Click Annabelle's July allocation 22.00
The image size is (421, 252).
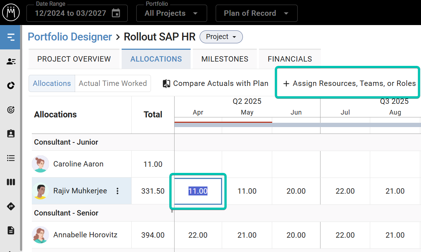pyautogui.click(x=345, y=235)
